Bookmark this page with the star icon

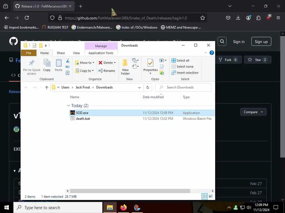point(203,18)
